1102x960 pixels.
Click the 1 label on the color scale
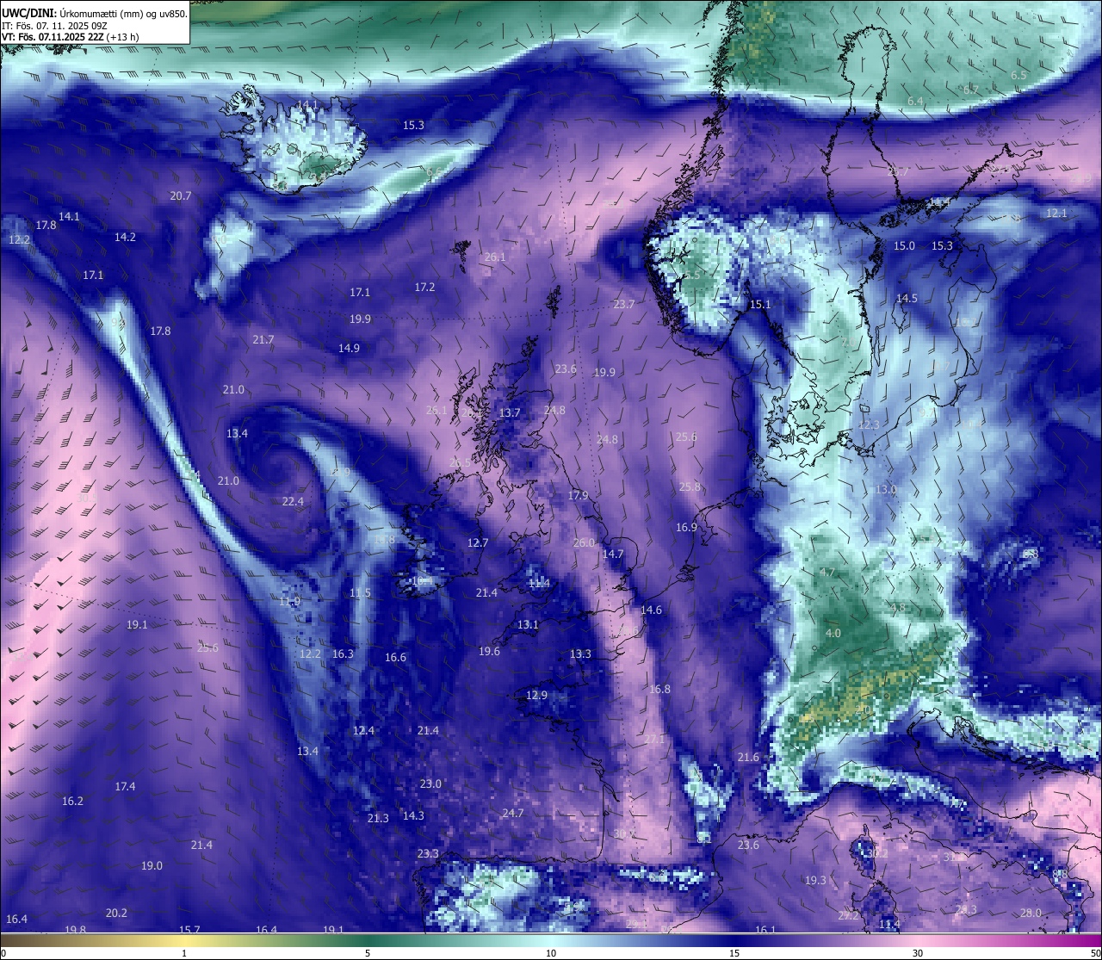pyautogui.click(x=184, y=953)
